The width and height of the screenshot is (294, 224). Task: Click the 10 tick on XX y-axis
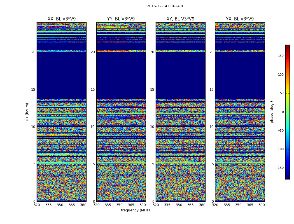tap(33, 127)
